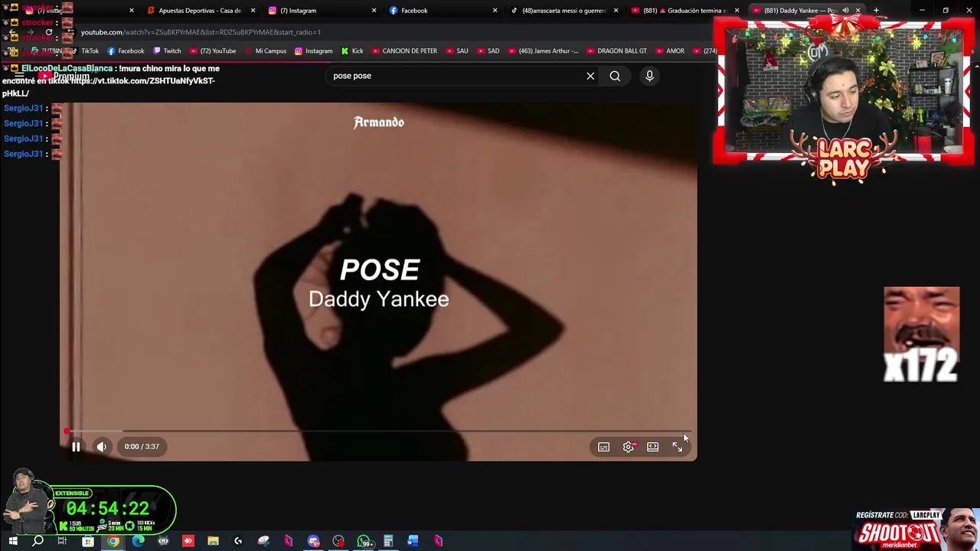The width and height of the screenshot is (980, 551).
Task: Open Task View on the taskbar
Action: point(62,542)
